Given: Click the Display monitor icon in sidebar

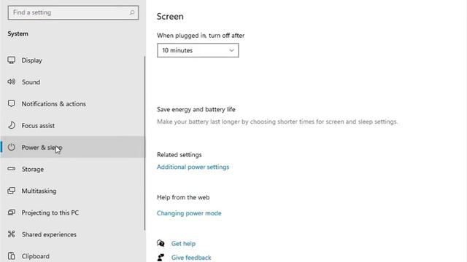Looking at the screenshot, I should coord(12,60).
